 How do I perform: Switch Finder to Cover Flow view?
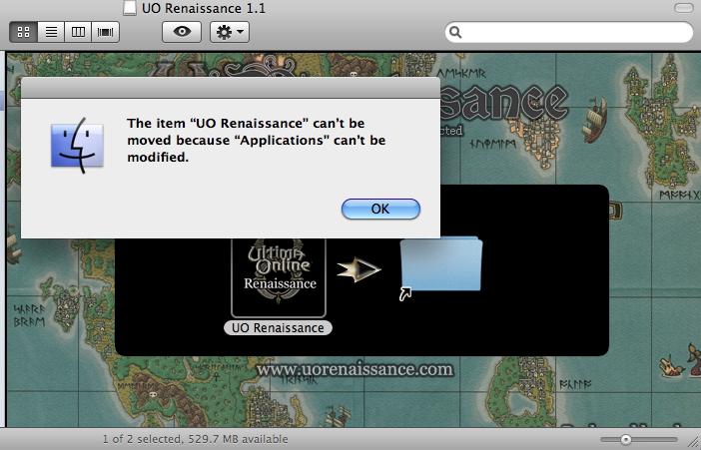(106, 32)
